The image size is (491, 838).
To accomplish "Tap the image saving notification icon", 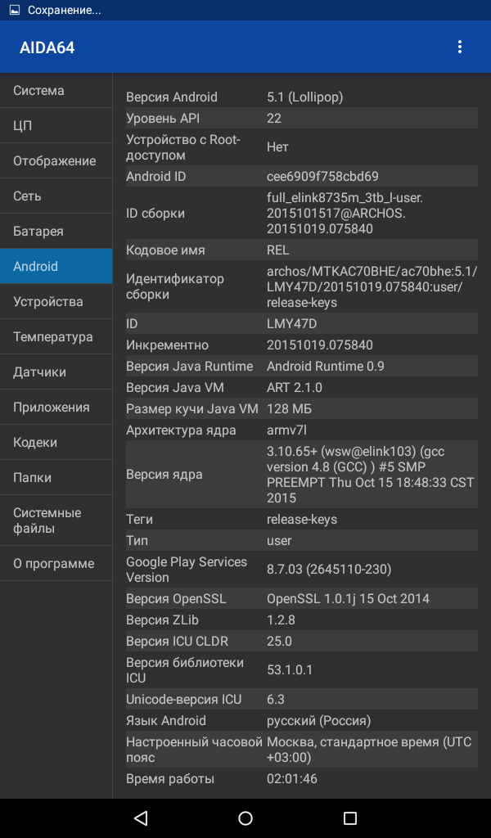I will click(15, 10).
